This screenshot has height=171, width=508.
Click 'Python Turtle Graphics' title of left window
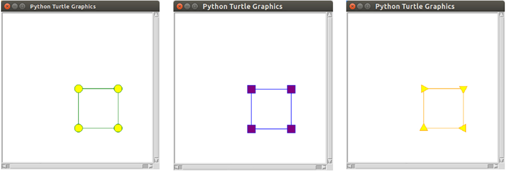coord(63,6)
